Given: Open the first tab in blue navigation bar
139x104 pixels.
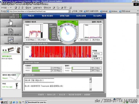Looking at the screenshot, I should 31,16.
